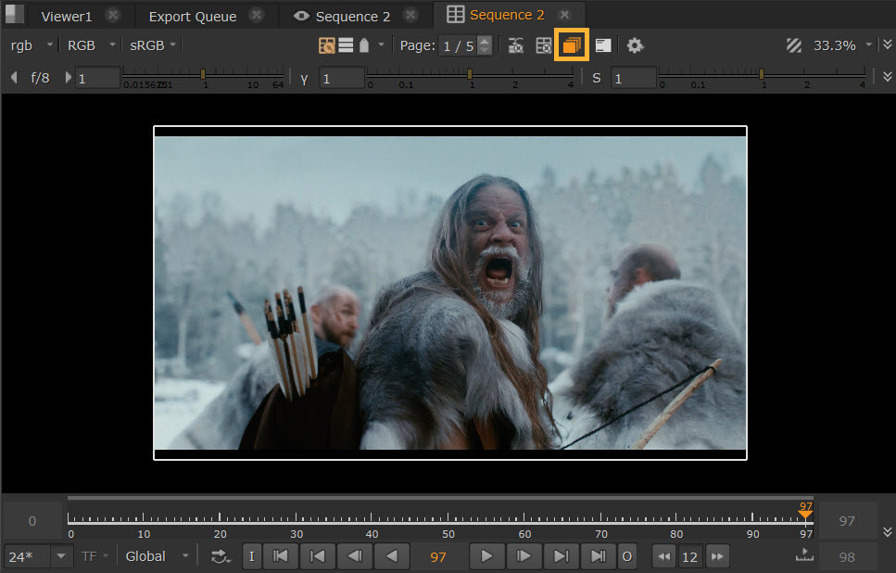896x573 pixels.
Task: Close the Viewer1 tab
Action: click(113, 16)
